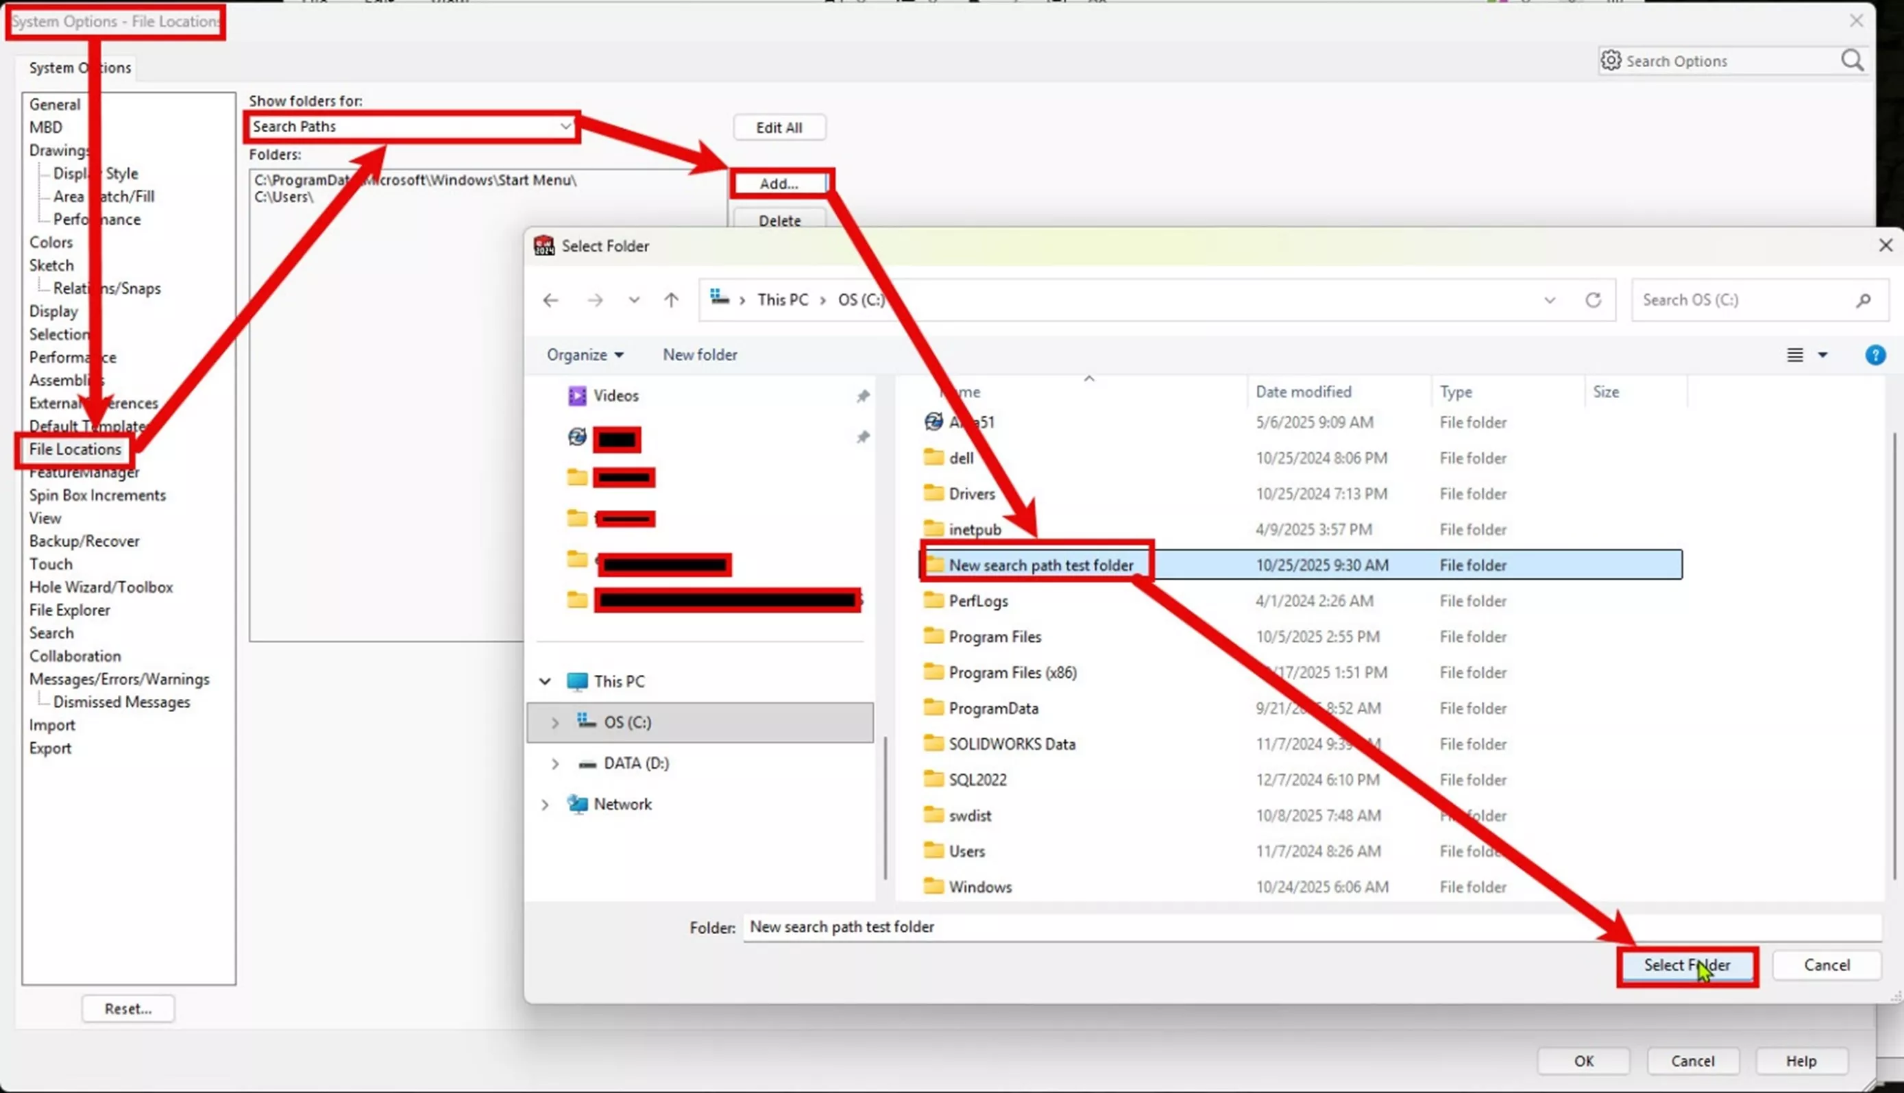Click the back arrow in Select Folder
The image size is (1904, 1093).
click(550, 299)
